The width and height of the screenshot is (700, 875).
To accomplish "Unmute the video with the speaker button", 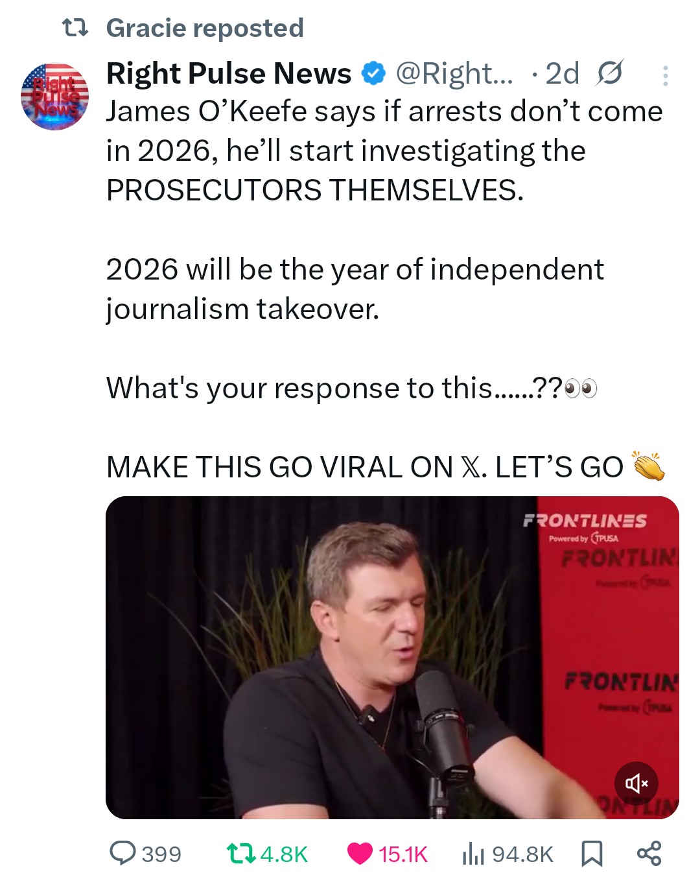I will (x=636, y=783).
